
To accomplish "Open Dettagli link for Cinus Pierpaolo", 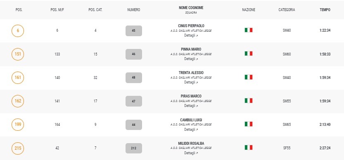I will (191, 35).
